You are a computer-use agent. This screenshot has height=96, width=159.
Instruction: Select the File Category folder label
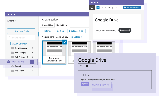point(18,62)
